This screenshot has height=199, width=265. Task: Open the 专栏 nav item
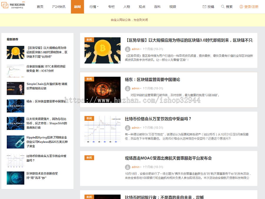(111, 7)
